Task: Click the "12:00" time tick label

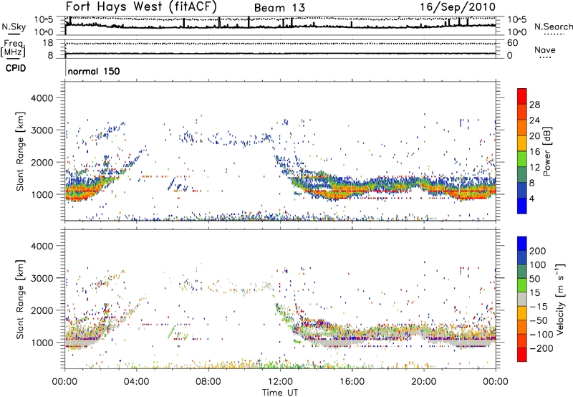Action: (x=280, y=382)
